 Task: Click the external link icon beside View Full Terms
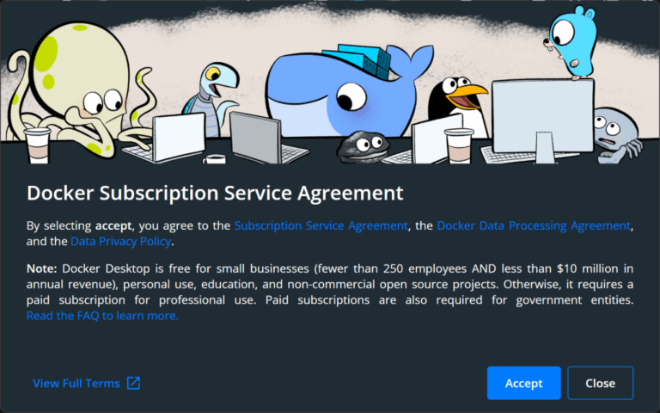click(133, 383)
